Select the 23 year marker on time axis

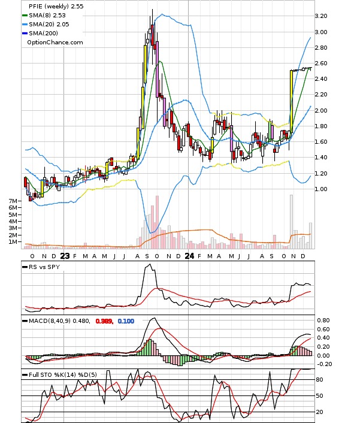pyautogui.click(x=65, y=256)
